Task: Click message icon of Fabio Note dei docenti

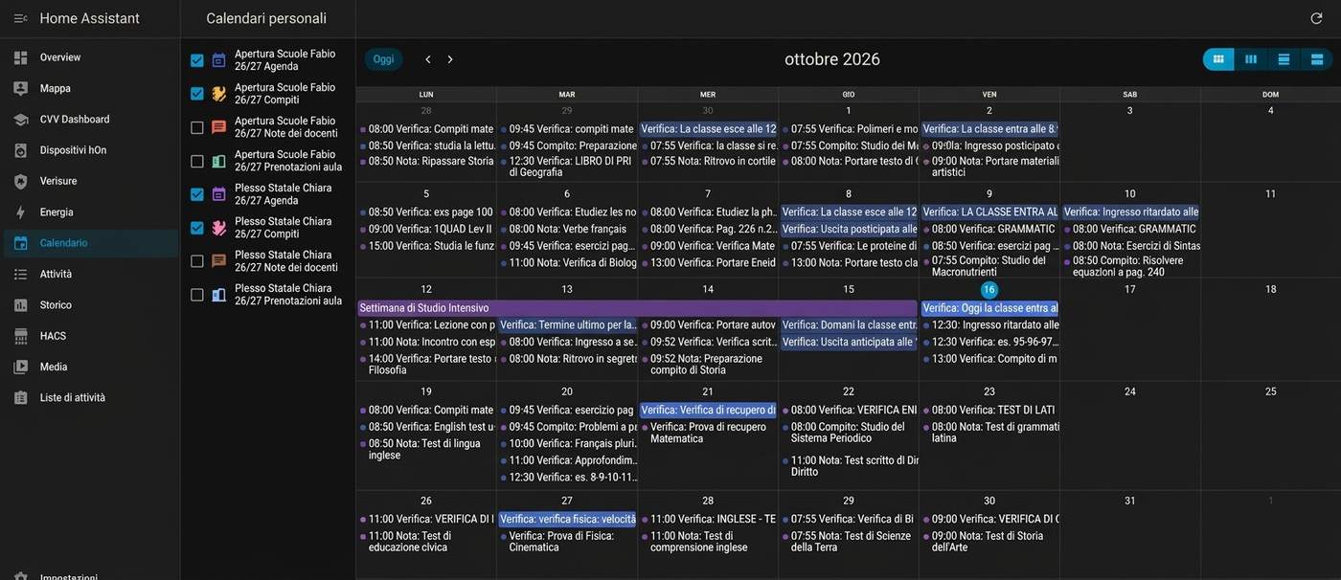Action: (x=218, y=127)
